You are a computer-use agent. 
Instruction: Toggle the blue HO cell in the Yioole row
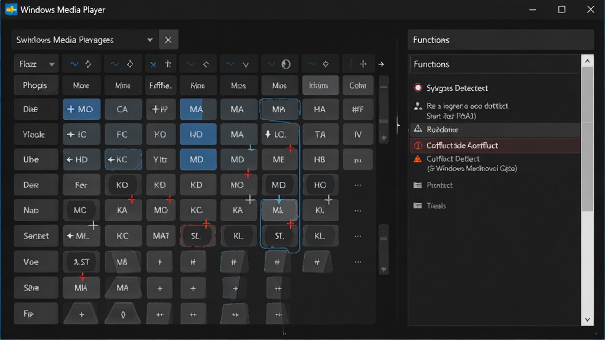coord(198,134)
